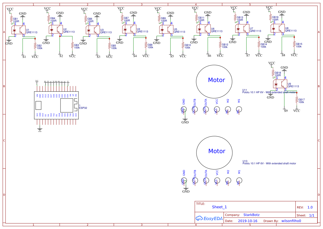Click the U4 QRE1113 sensor symbol
Viewport: 323px width, 229px height.
(x=129, y=29)
